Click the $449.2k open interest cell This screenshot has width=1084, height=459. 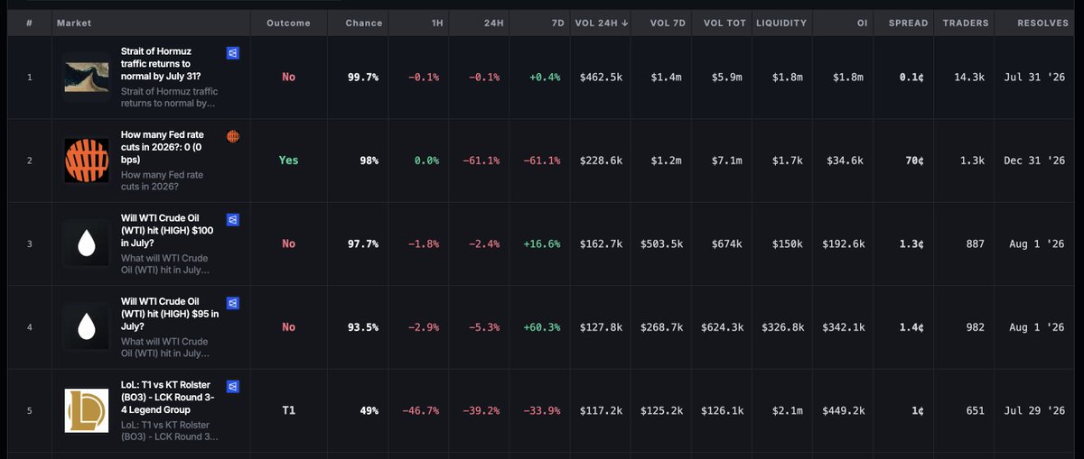click(843, 410)
